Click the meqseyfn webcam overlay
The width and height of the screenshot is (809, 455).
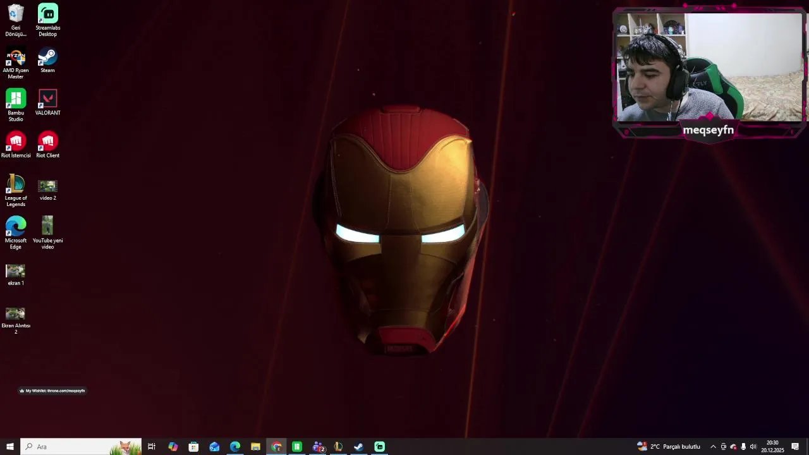pyautogui.click(x=709, y=73)
